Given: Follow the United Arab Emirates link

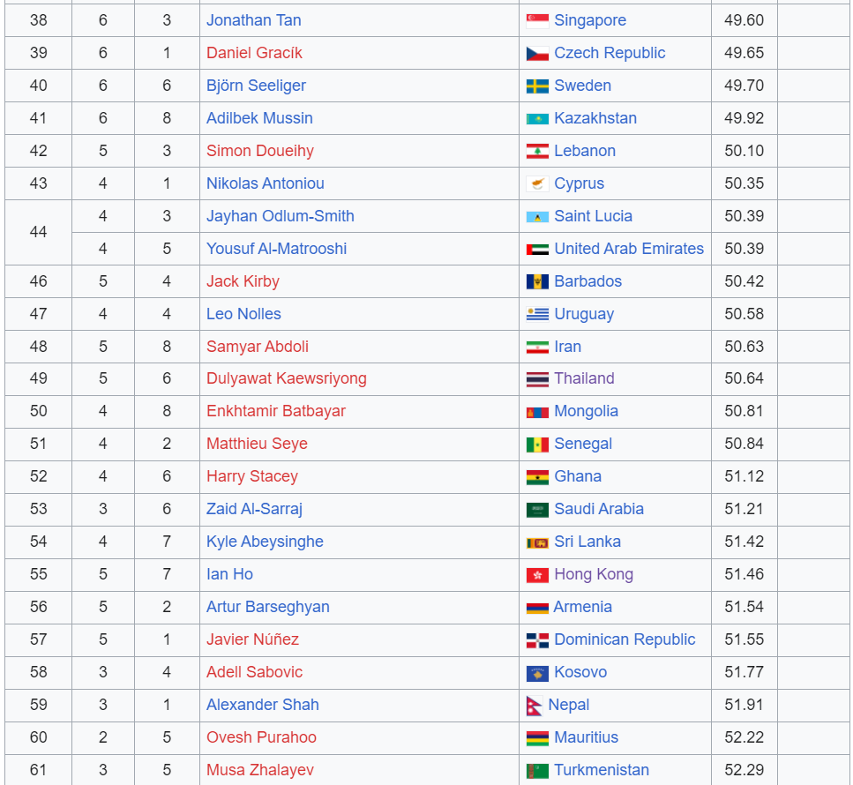Looking at the screenshot, I should click(x=629, y=249).
